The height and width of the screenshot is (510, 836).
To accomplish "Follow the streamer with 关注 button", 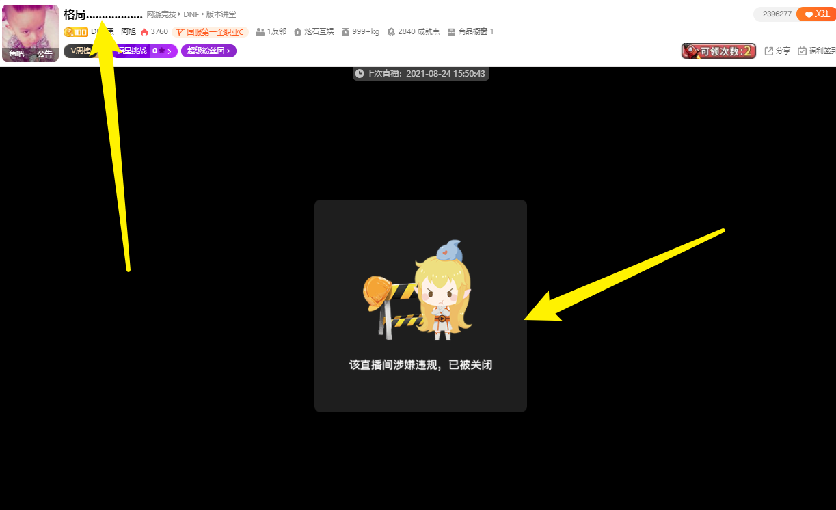I will (816, 14).
